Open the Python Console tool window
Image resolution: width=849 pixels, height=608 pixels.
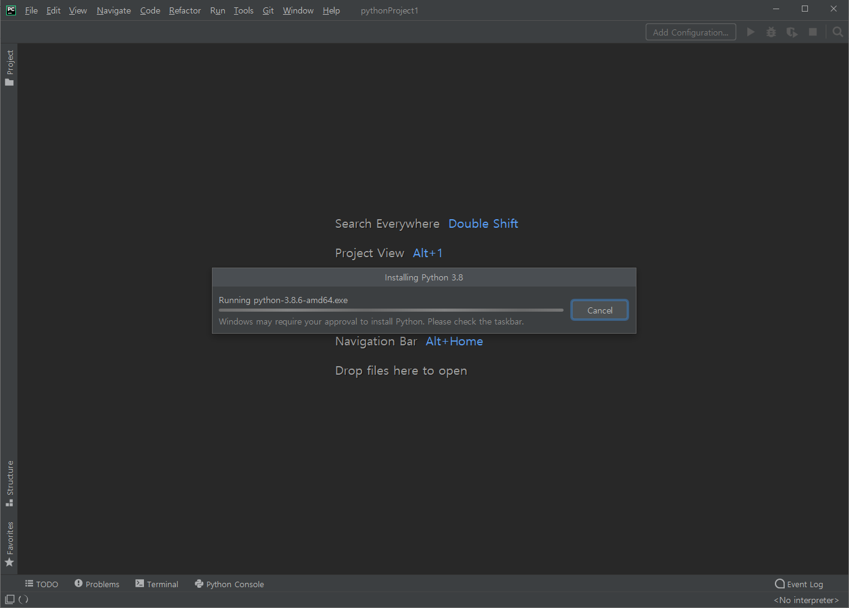pos(229,584)
